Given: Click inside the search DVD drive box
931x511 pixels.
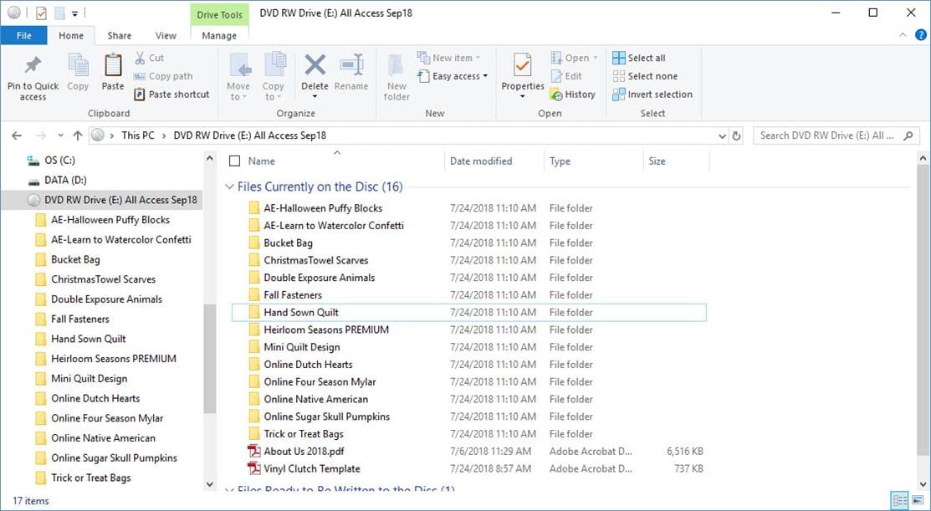Looking at the screenshot, I should coord(828,135).
